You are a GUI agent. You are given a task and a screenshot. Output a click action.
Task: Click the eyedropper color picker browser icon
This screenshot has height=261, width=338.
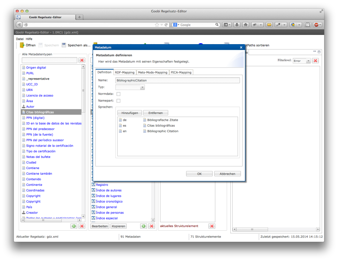[x=278, y=25]
